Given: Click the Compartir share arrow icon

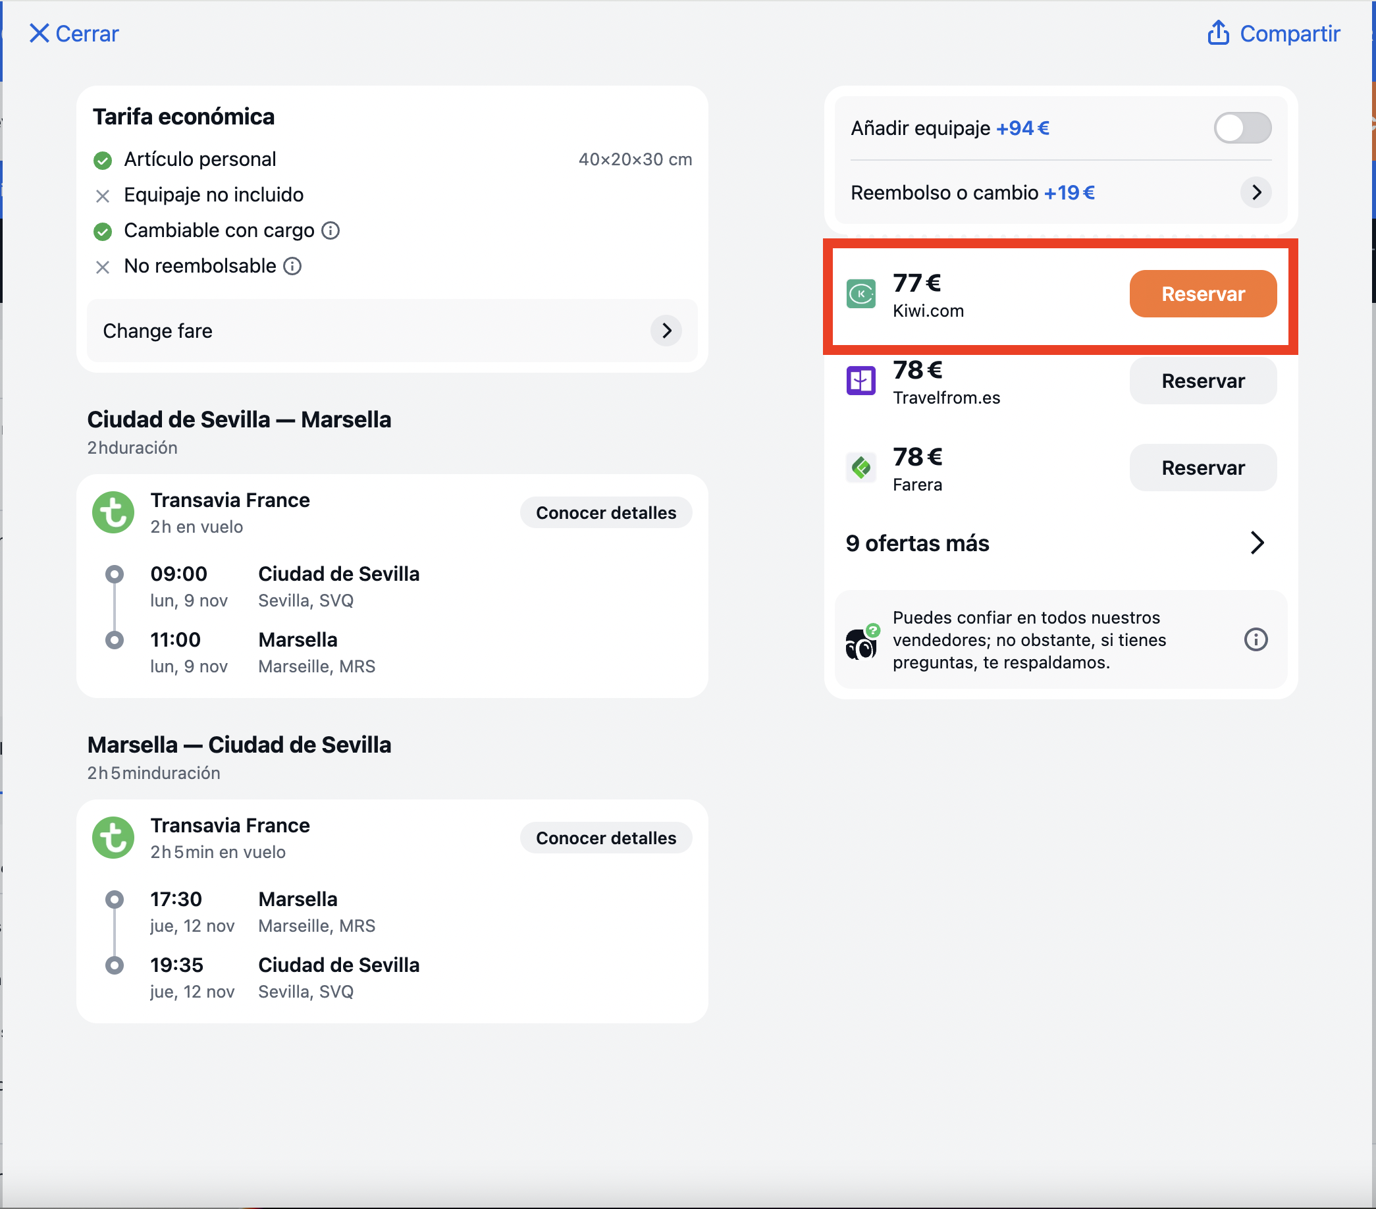Looking at the screenshot, I should pos(1218,32).
